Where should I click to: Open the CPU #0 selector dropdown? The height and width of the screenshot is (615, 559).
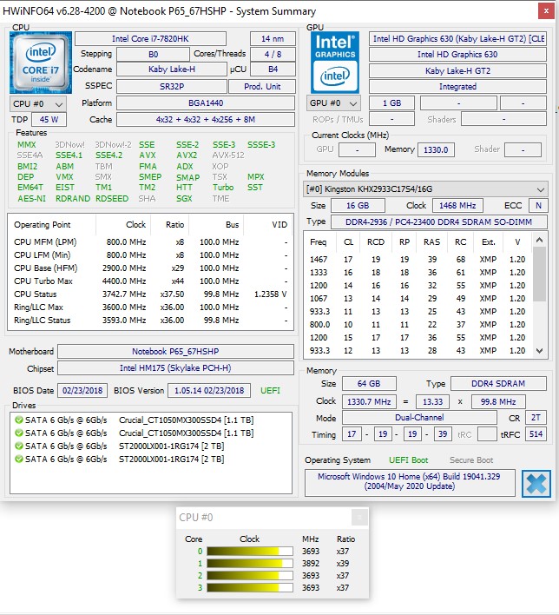pos(38,104)
